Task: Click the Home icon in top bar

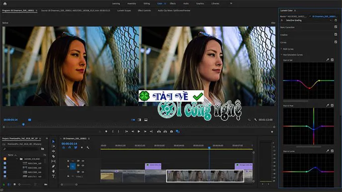Action: pos(5,3)
